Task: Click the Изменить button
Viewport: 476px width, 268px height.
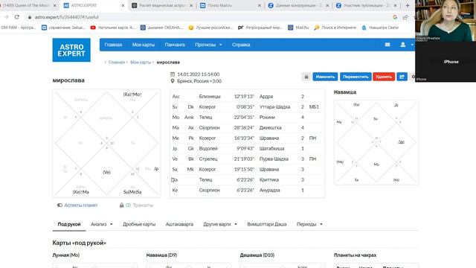Action: point(325,77)
